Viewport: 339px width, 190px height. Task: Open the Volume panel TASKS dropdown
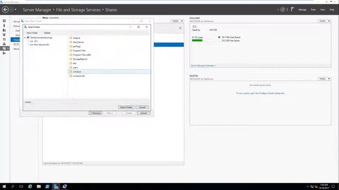tap(324, 21)
